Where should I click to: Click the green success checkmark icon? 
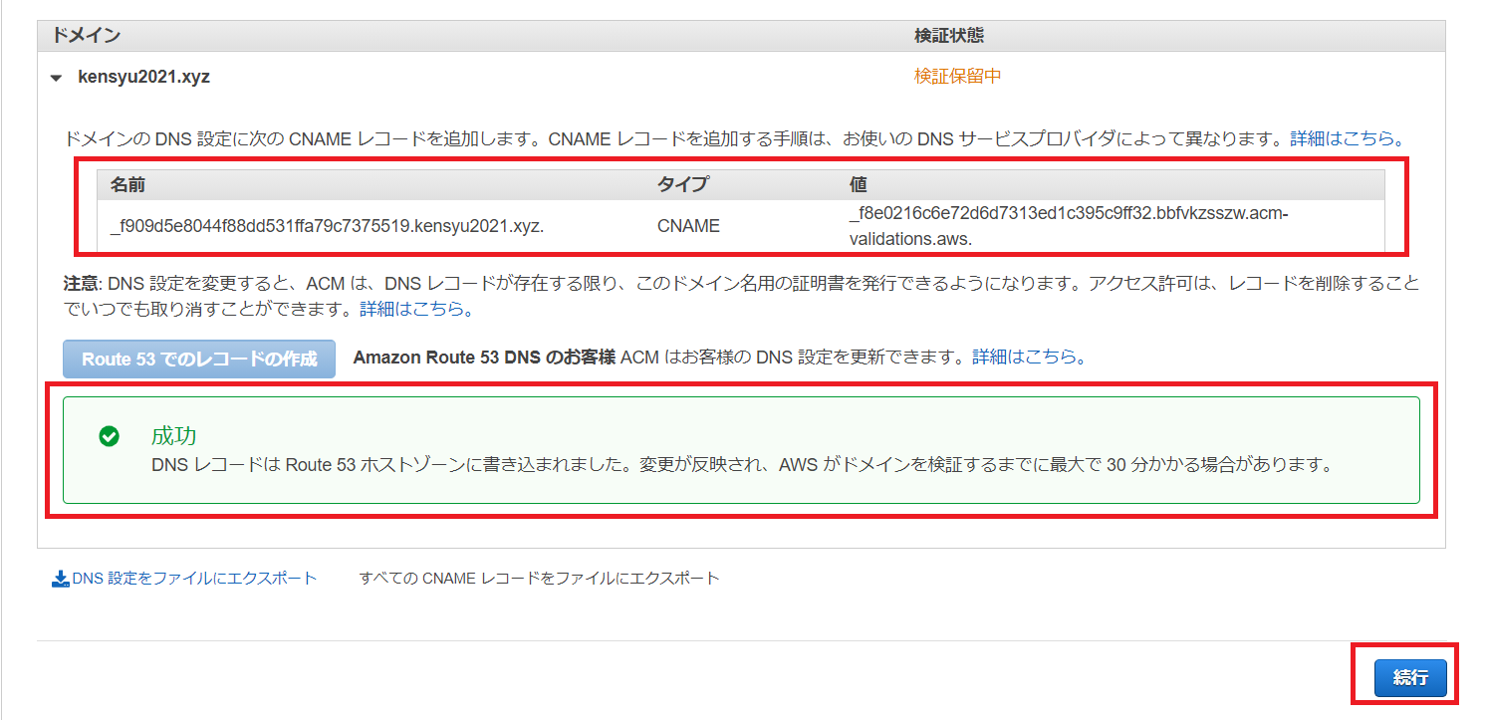pos(110,436)
